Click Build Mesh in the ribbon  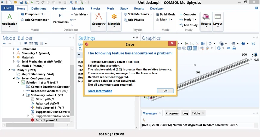pyautogui.click(x=165, y=14)
